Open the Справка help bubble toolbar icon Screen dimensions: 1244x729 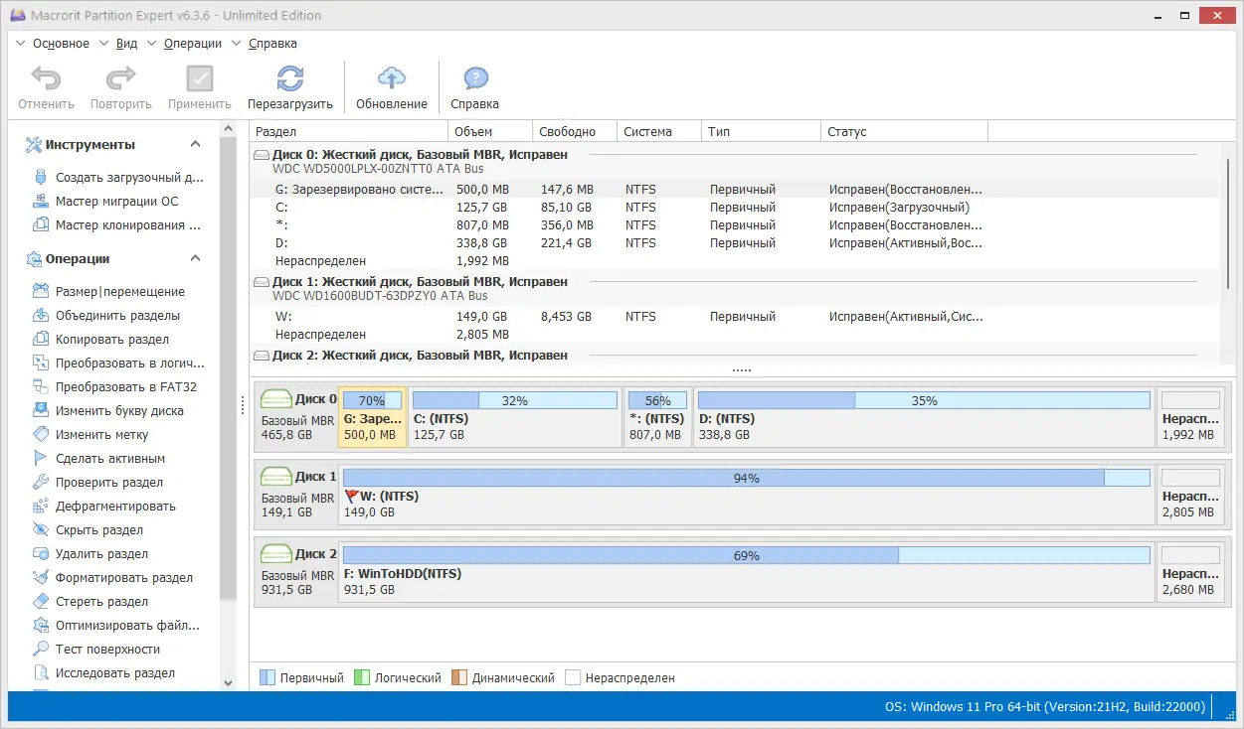click(475, 79)
